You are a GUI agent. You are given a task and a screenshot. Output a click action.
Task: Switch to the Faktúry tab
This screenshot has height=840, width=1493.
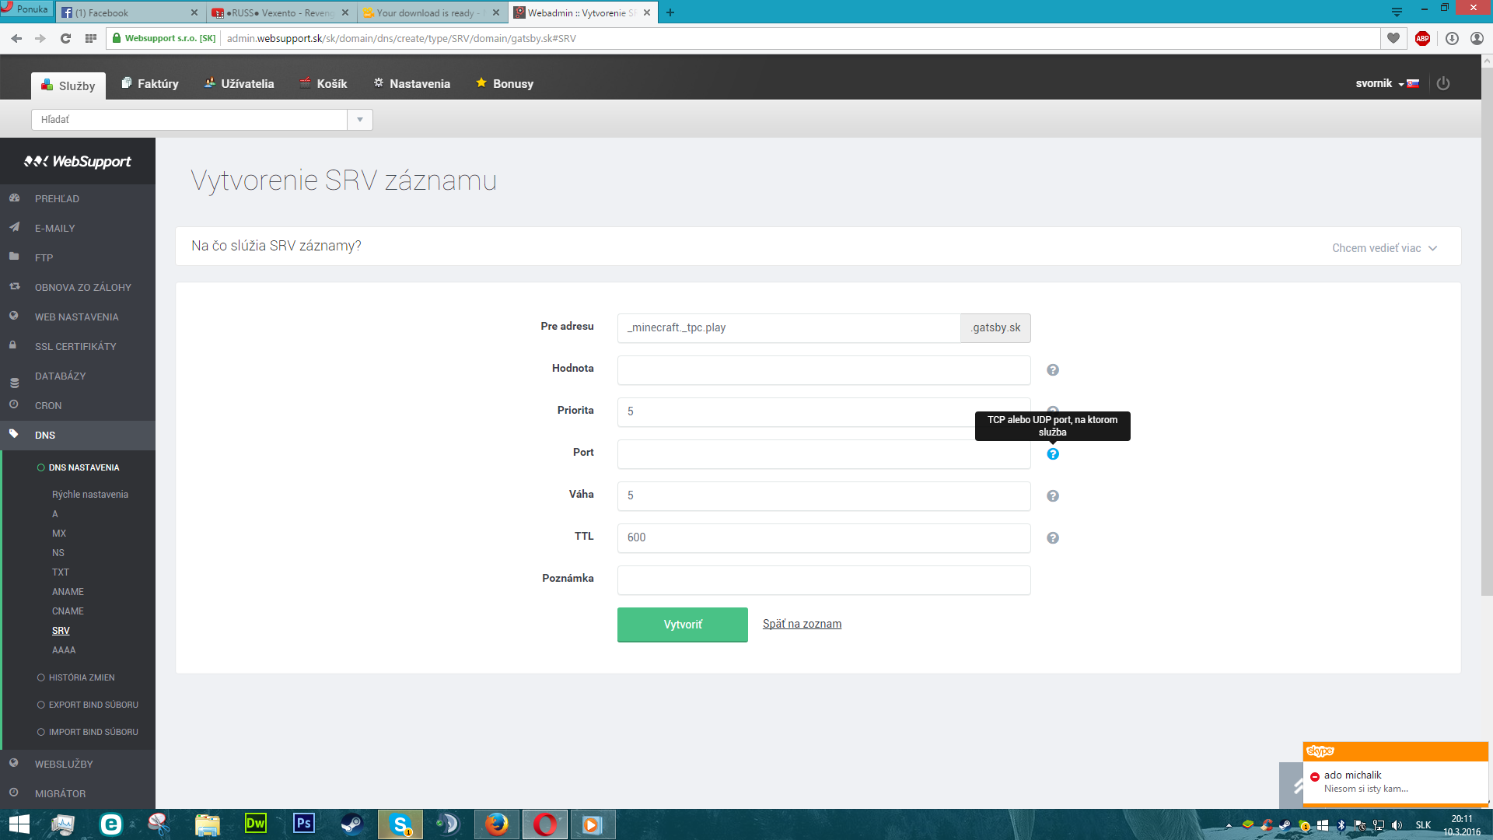tap(150, 84)
